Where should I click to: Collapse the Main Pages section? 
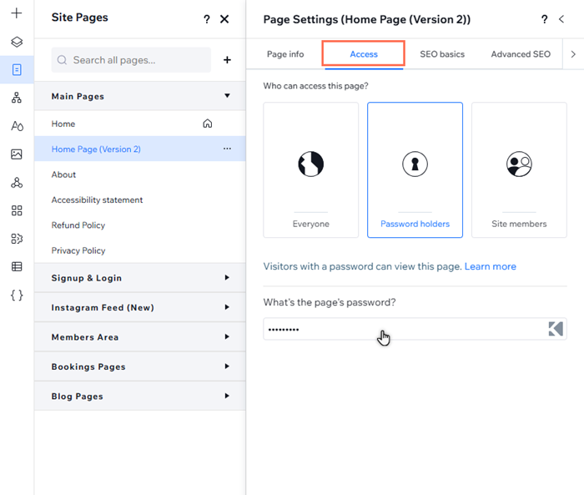[x=227, y=96]
